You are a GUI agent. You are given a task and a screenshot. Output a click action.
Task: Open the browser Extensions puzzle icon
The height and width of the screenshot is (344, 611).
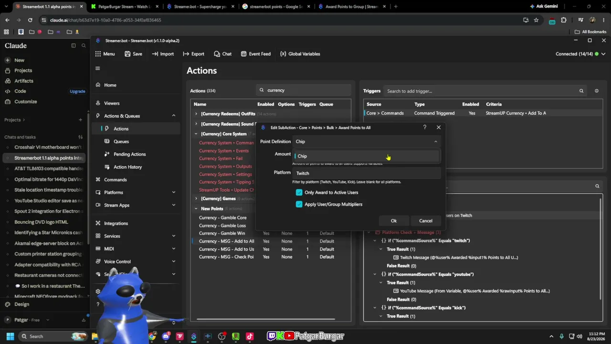(x=564, y=20)
